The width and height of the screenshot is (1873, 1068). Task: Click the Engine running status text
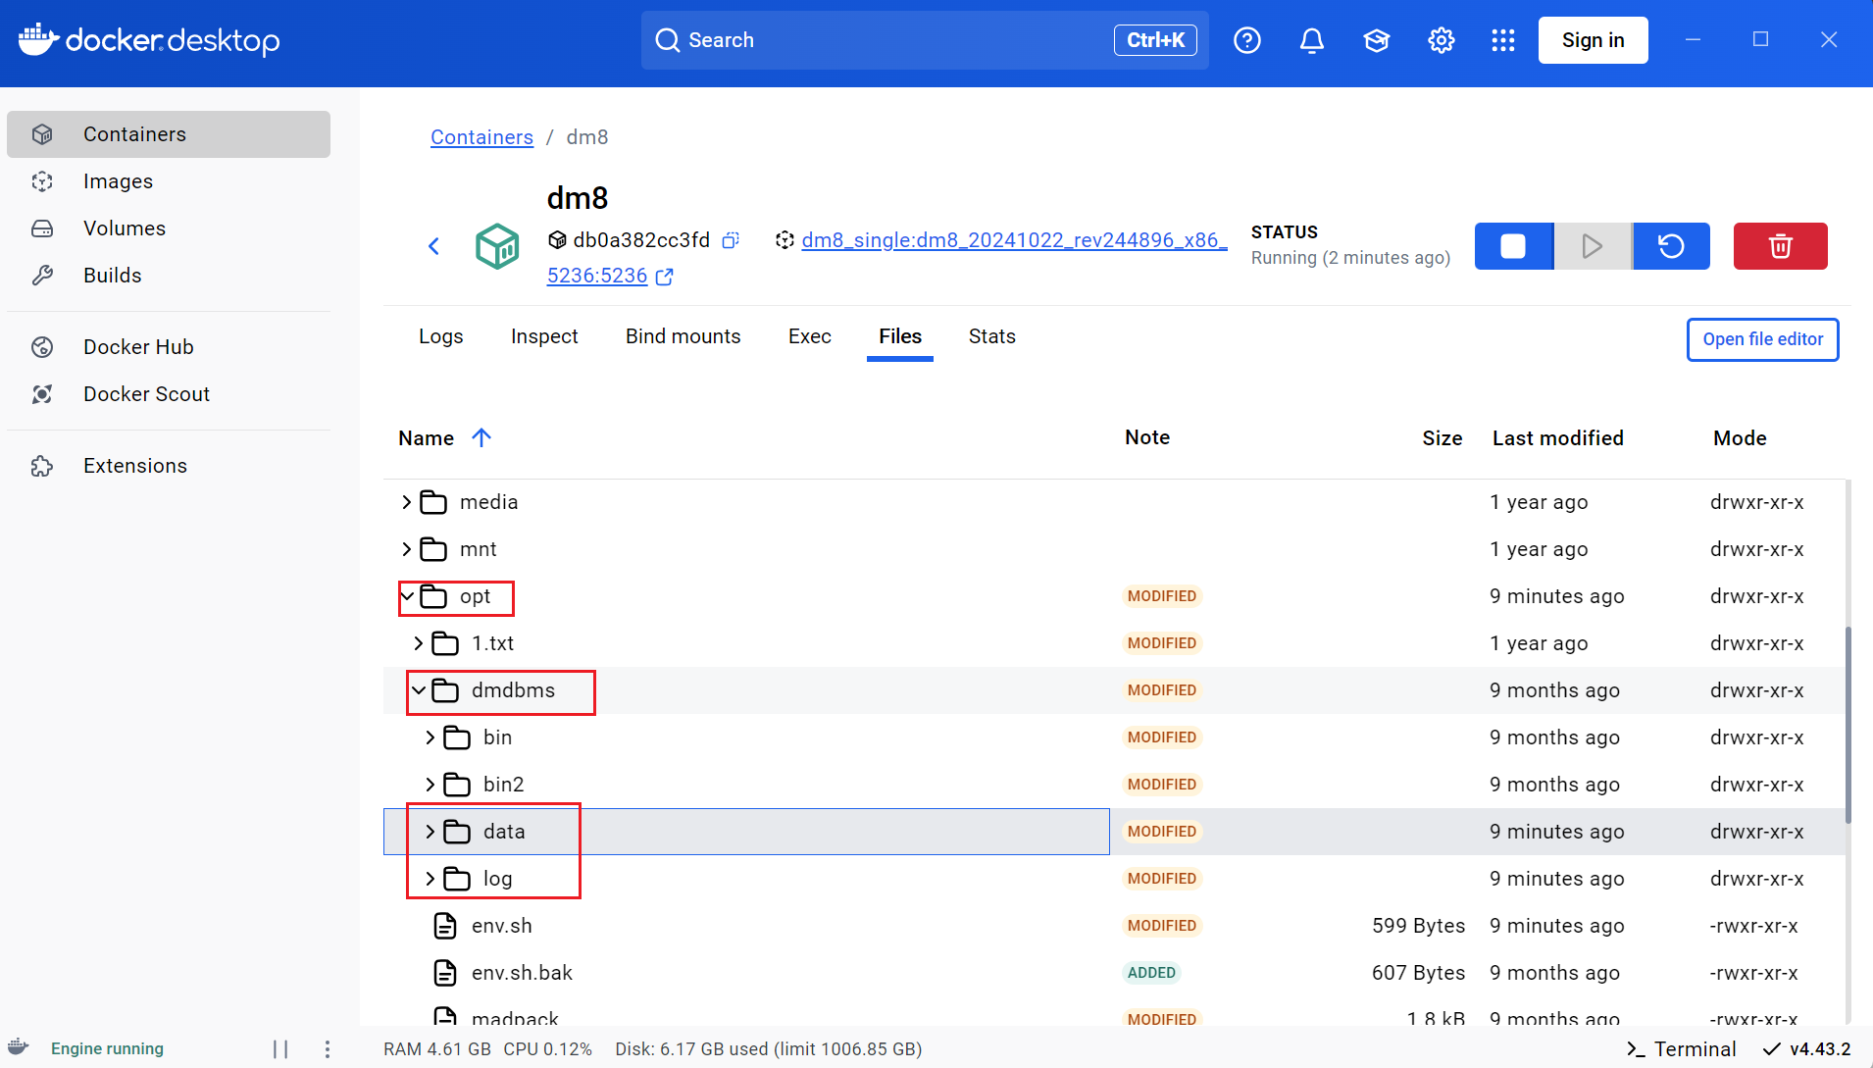[107, 1049]
